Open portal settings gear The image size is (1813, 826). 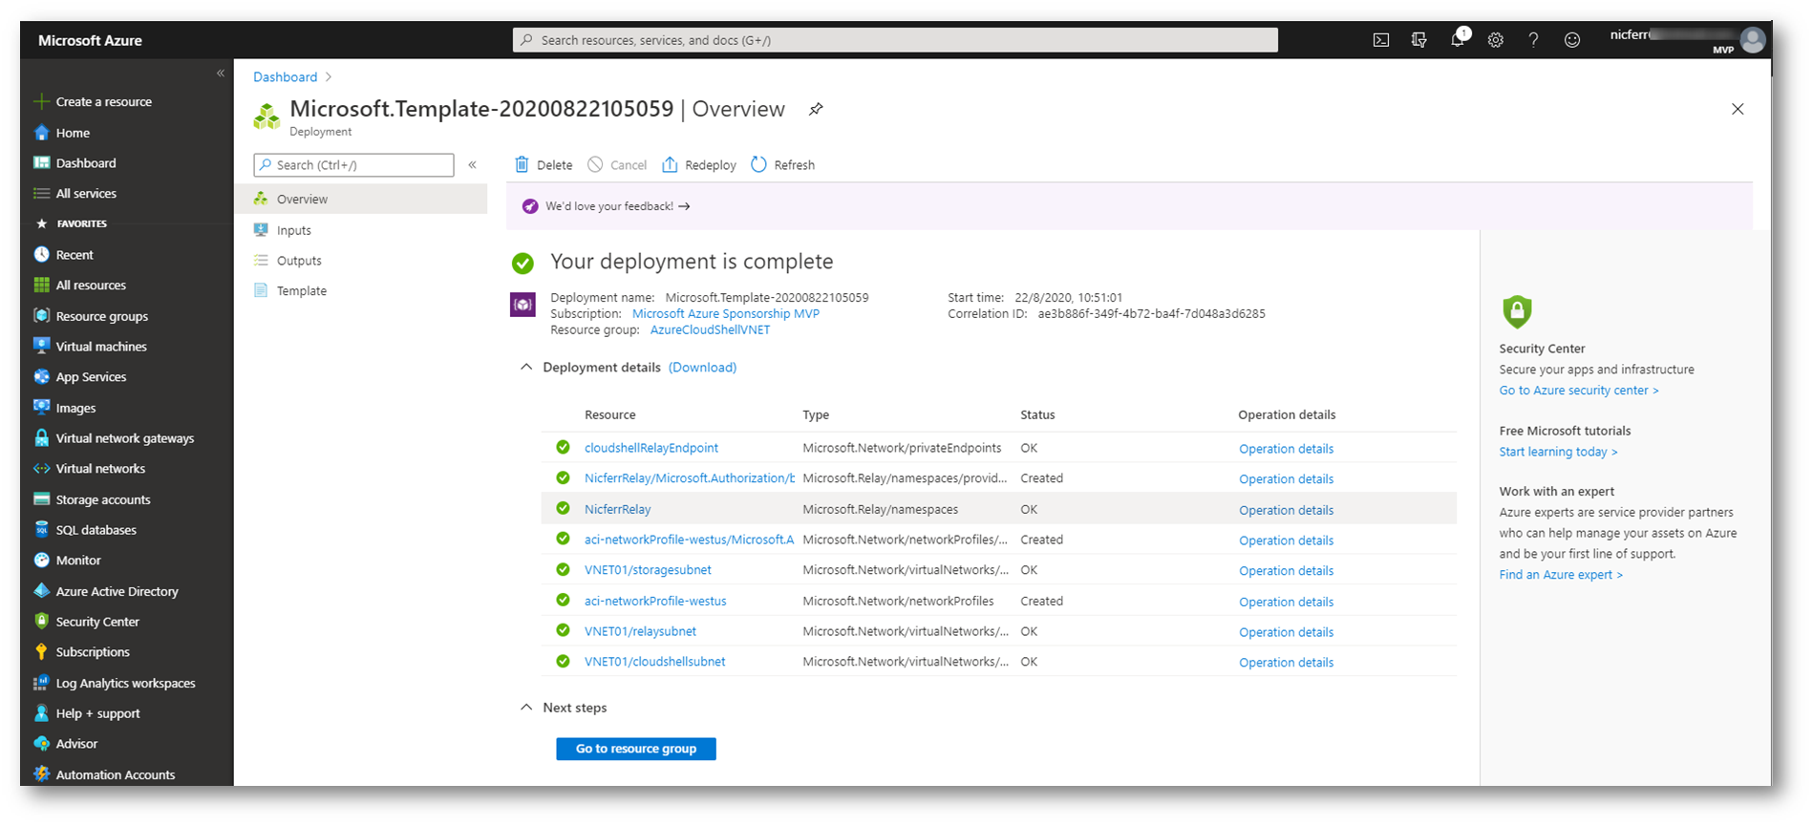point(1496,40)
